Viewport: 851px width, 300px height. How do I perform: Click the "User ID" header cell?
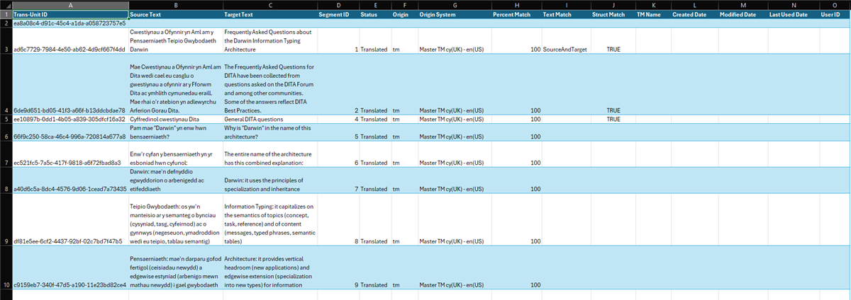click(x=835, y=14)
